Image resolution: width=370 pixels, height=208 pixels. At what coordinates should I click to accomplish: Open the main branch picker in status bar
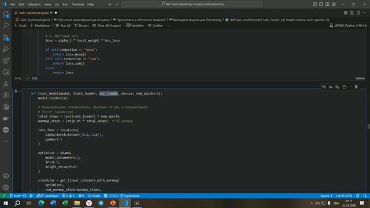point(16,196)
